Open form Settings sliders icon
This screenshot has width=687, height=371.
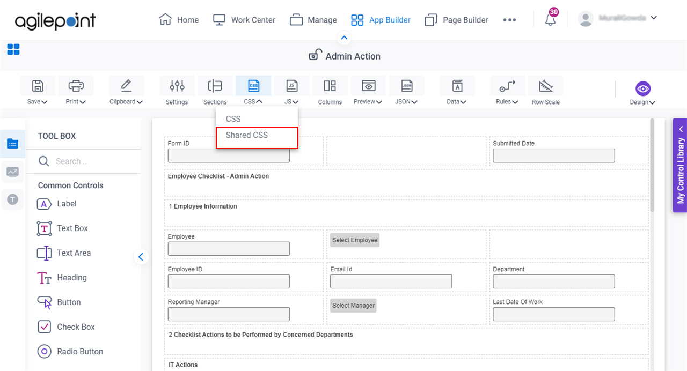(x=177, y=86)
